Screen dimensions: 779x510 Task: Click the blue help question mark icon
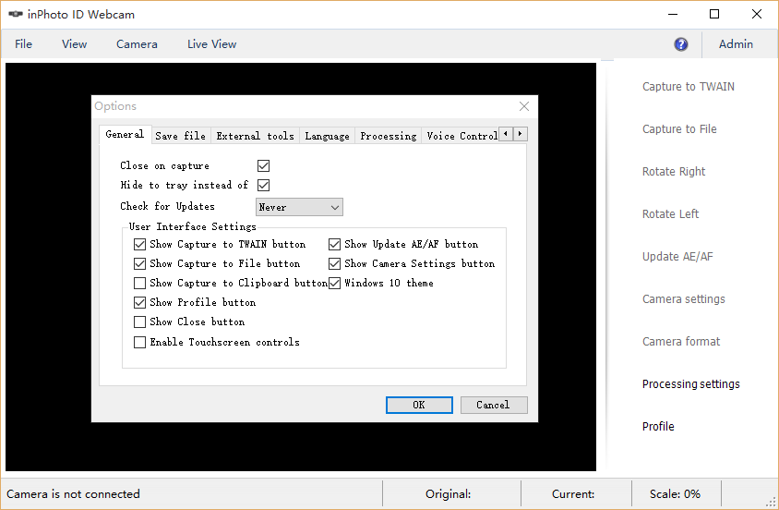pyautogui.click(x=681, y=44)
